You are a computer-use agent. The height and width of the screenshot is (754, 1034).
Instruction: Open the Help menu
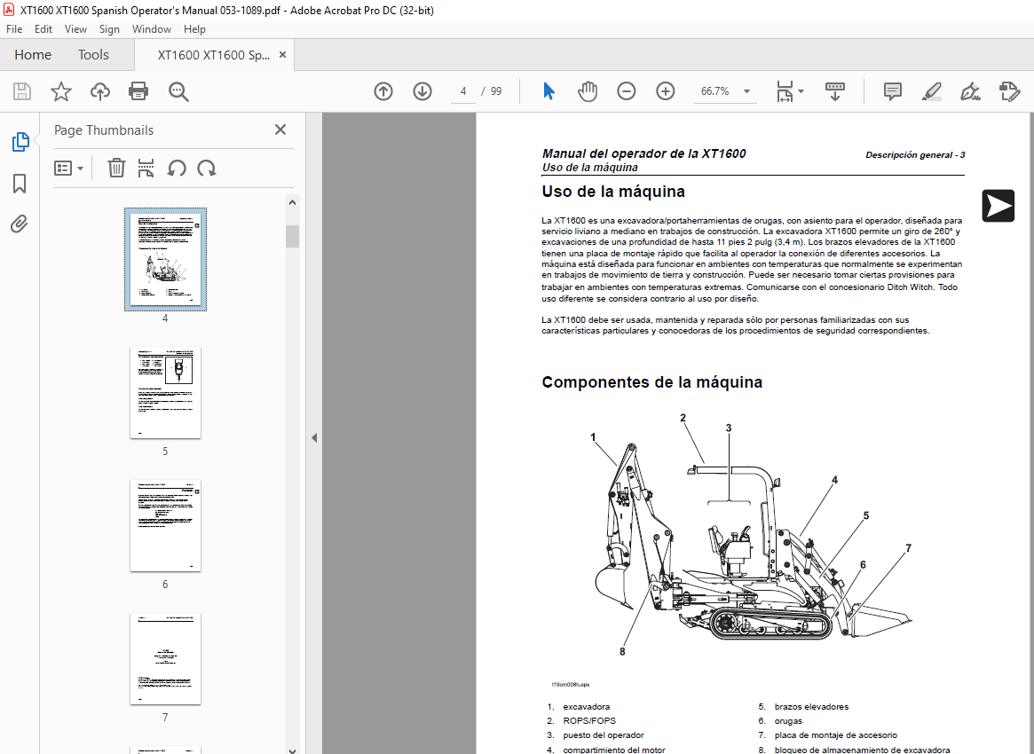194,29
